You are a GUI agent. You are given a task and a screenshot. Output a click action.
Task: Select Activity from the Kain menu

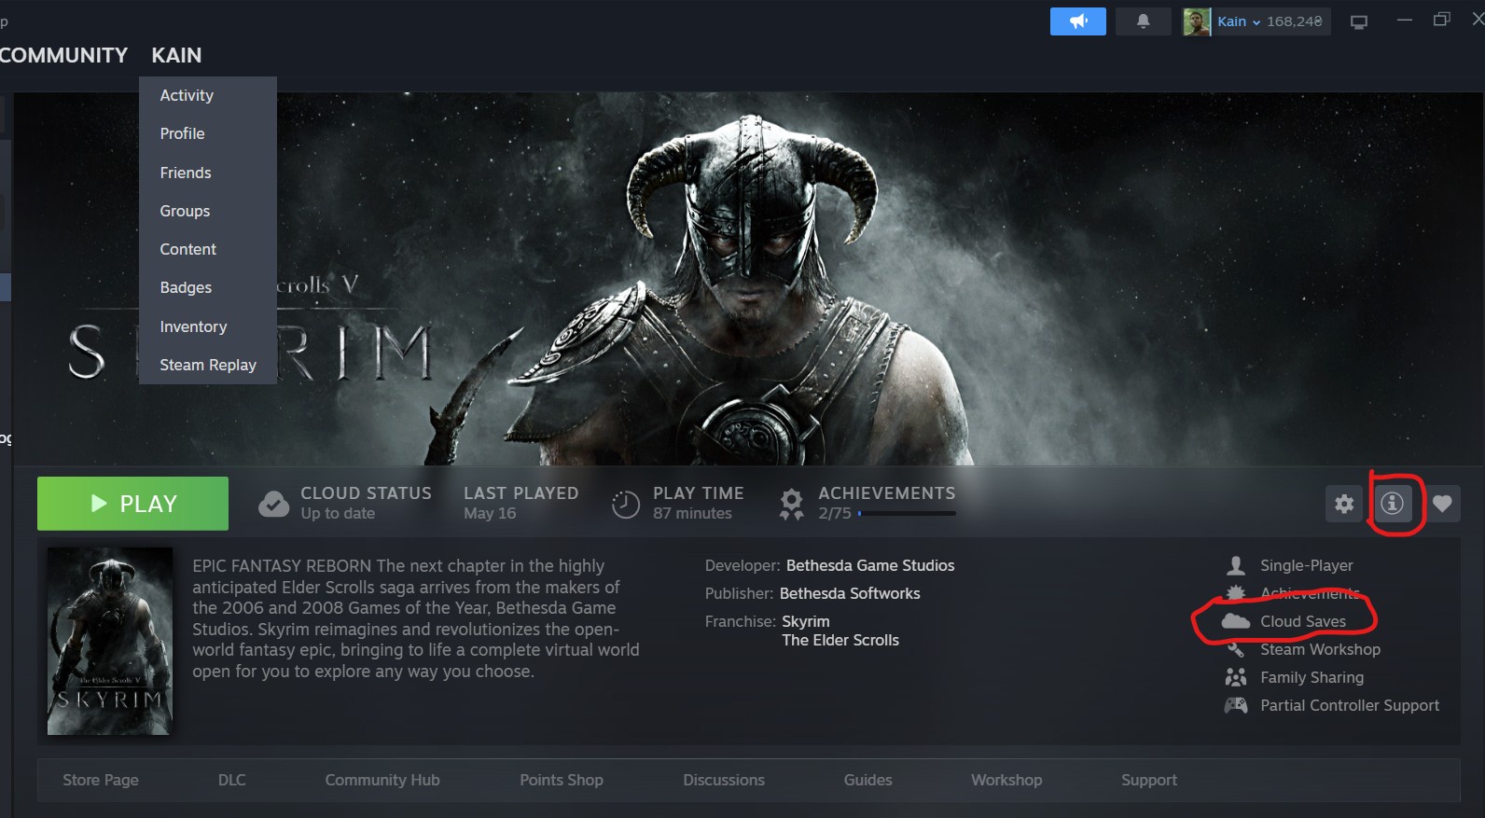(x=208, y=95)
